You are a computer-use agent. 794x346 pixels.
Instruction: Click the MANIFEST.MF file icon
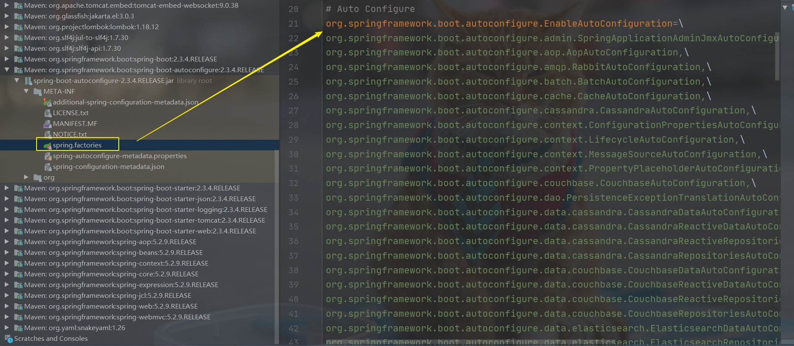[x=47, y=124]
